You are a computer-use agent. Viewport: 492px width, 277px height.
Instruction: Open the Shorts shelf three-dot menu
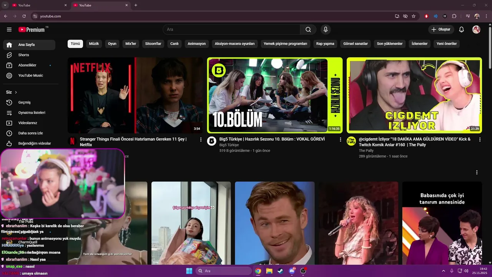pos(477,172)
